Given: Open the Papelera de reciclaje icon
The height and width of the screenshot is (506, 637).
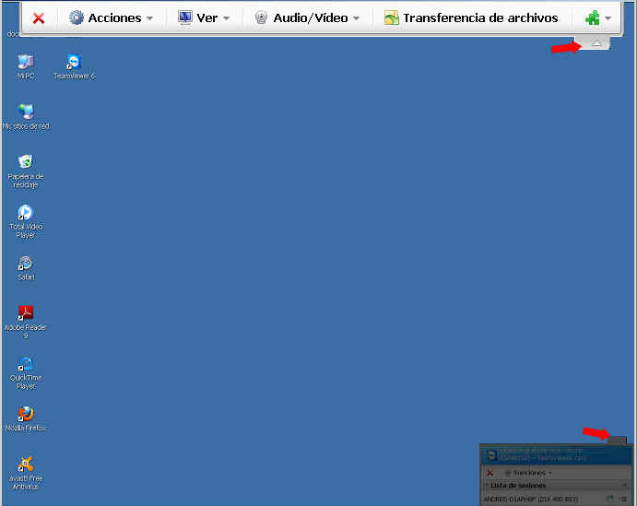Looking at the screenshot, I should [26, 162].
